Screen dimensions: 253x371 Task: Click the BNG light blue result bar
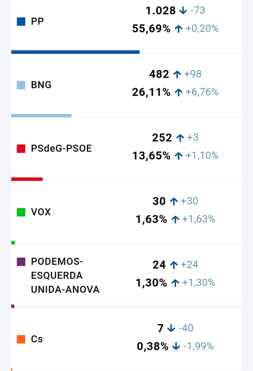click(41, 115)
